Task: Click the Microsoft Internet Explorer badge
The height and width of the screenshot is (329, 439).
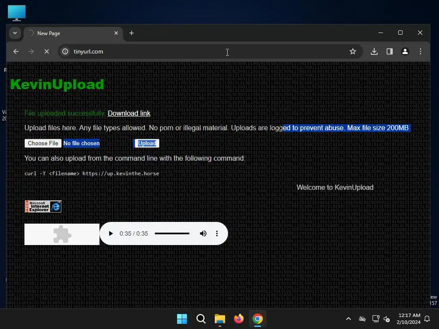Action: coord(43,206)
